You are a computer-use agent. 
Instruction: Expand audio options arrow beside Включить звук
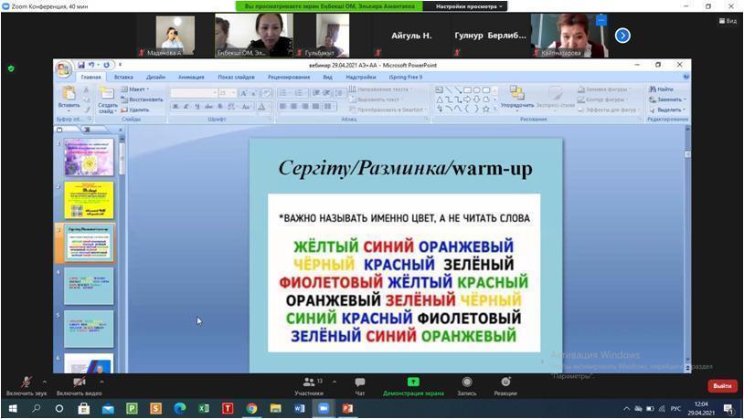coord(44,381)
